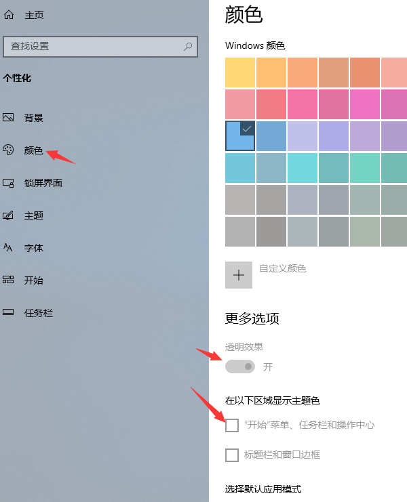
Task: Check the 标题栏和窗口边框 checkbox
Action: (x=232, y=455)
